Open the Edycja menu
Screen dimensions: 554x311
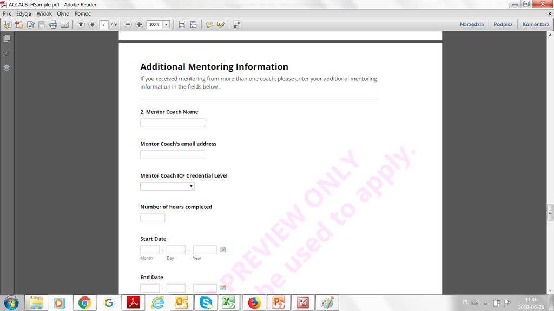tap(24, 13)
